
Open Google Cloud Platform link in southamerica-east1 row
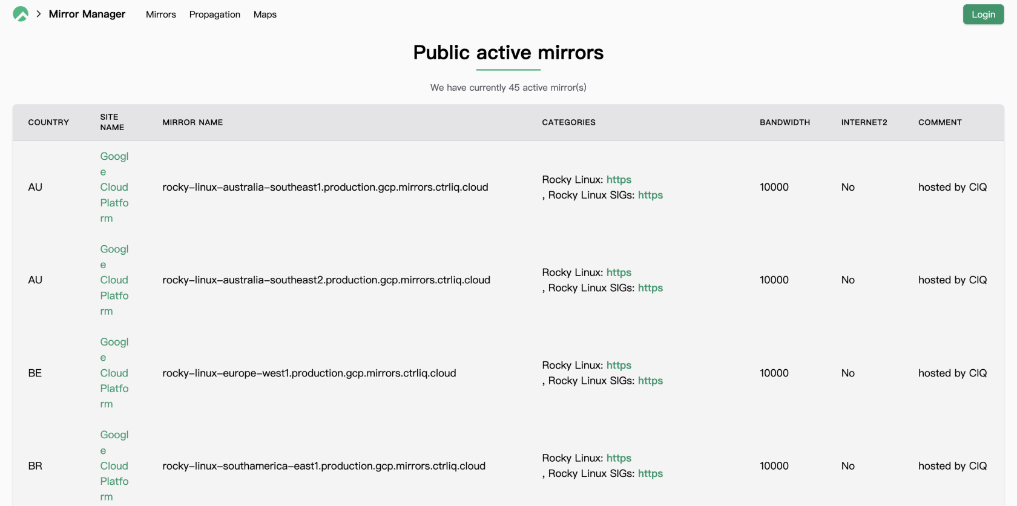pos(114,465)
